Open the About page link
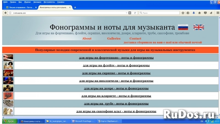 pyautogui.click(x=87, y=38)
